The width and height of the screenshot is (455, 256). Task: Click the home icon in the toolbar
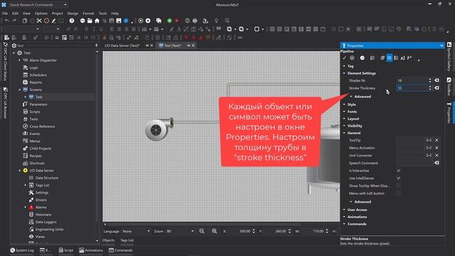(97, 21)
